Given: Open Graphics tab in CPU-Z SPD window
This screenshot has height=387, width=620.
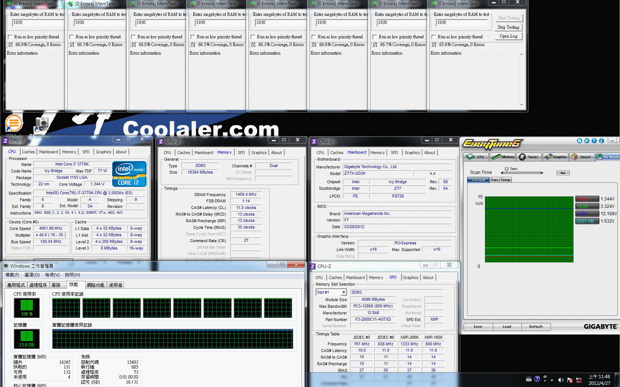Looking at the screenshot, I should pos(411,278).
